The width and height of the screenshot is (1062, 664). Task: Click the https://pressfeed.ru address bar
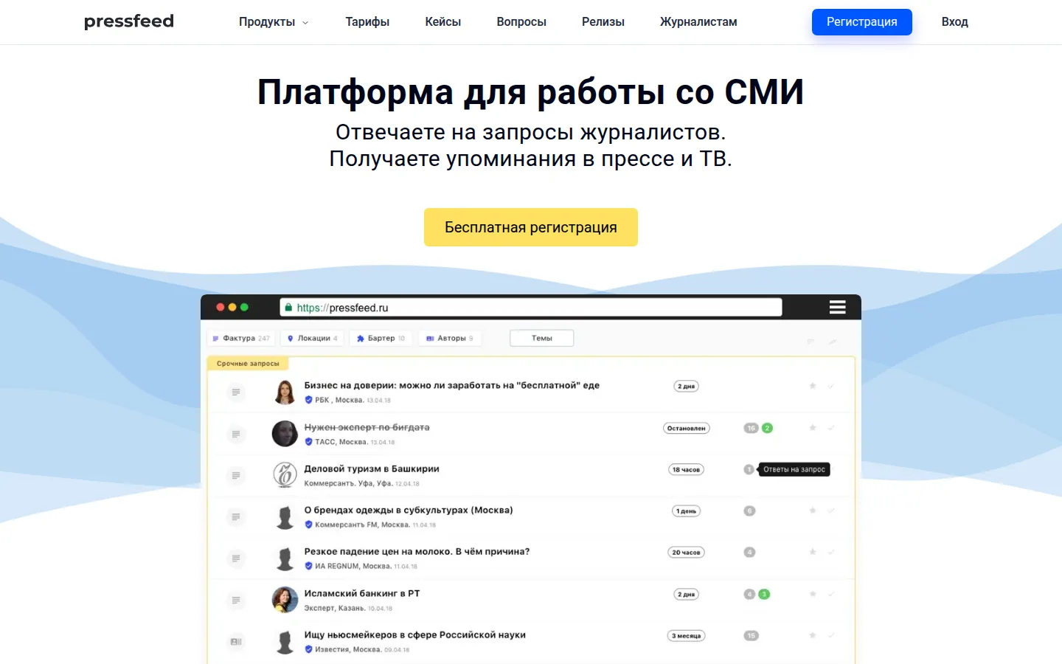(x=531, y=308)
